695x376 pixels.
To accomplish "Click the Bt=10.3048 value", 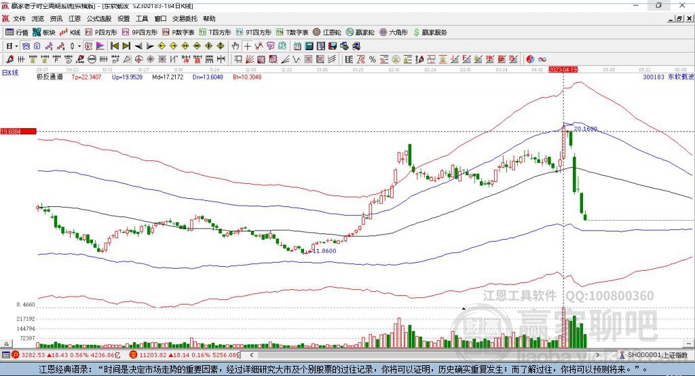I will [x=247, y=77].
